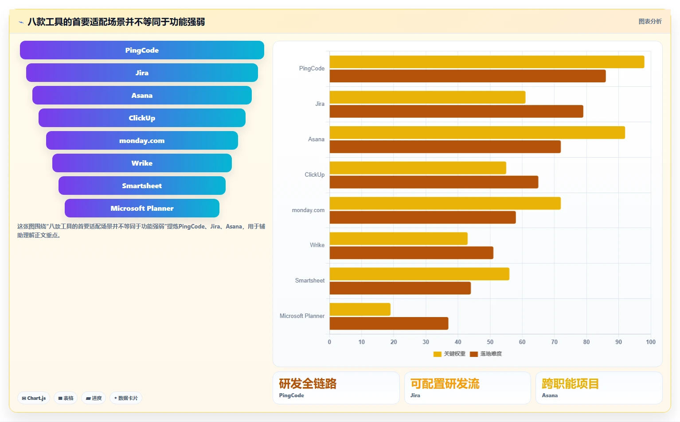Click Smartsheet yellow 关键权重 bar
Viewport: 680px width, 422px height.
419,274
